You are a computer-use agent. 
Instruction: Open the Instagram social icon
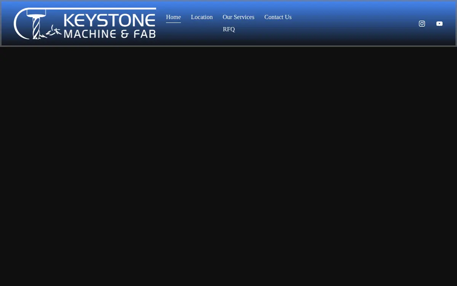(422, 24)
